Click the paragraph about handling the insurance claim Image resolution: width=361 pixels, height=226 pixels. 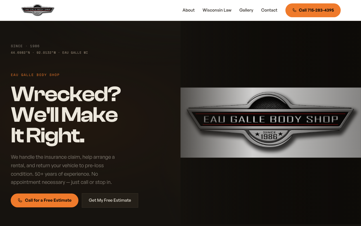coord(63,169)
